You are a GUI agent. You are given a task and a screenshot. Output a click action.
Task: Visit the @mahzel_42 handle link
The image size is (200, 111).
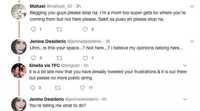[x=59, y=6]
